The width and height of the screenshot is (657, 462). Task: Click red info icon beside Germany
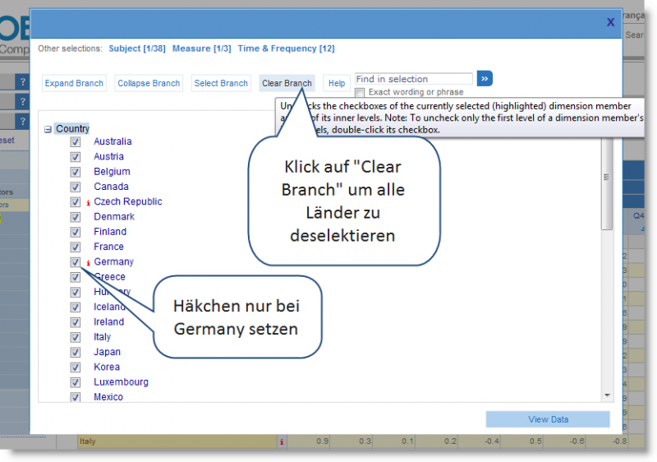tap(88, 263)
